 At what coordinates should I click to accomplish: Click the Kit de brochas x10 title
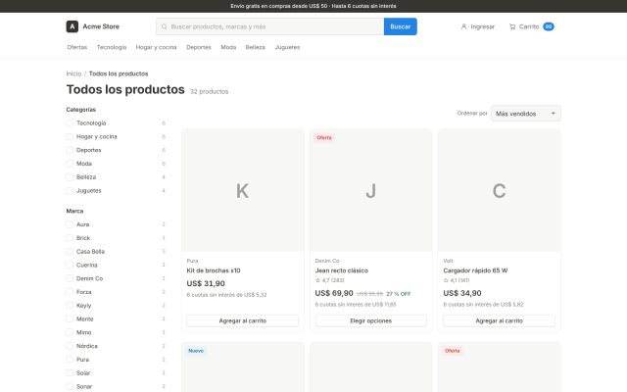coord(214,270)
